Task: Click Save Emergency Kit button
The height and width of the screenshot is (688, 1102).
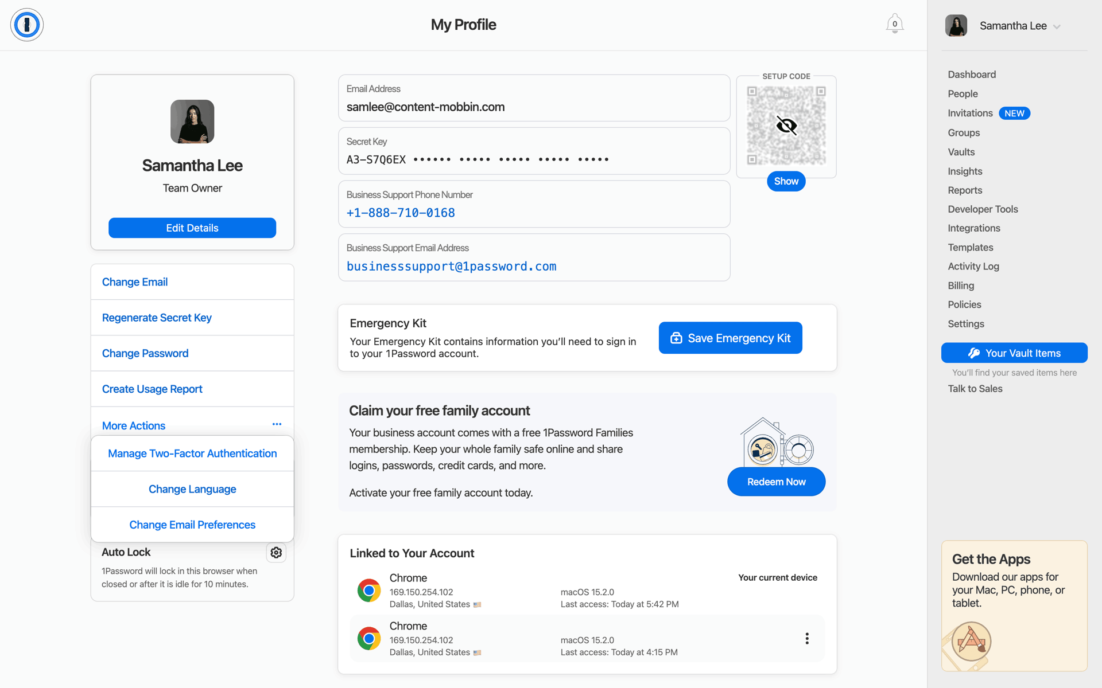Action: 730,338
